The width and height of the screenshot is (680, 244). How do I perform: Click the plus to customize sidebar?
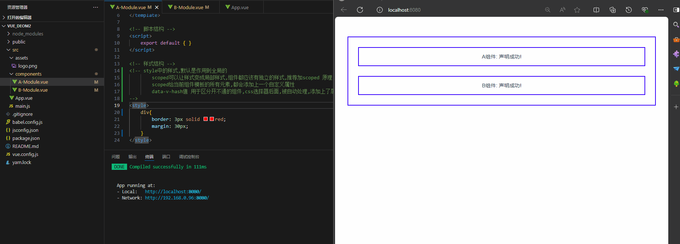pyautogui.click(x=676, y=107)
